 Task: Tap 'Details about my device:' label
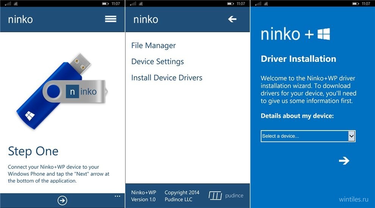(x=297, y=116)
